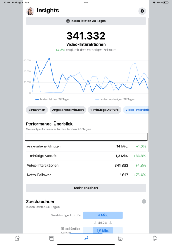Open notifications bell icon
The width and height of the screenshot is (172, 247).
(x=155, y=238)
